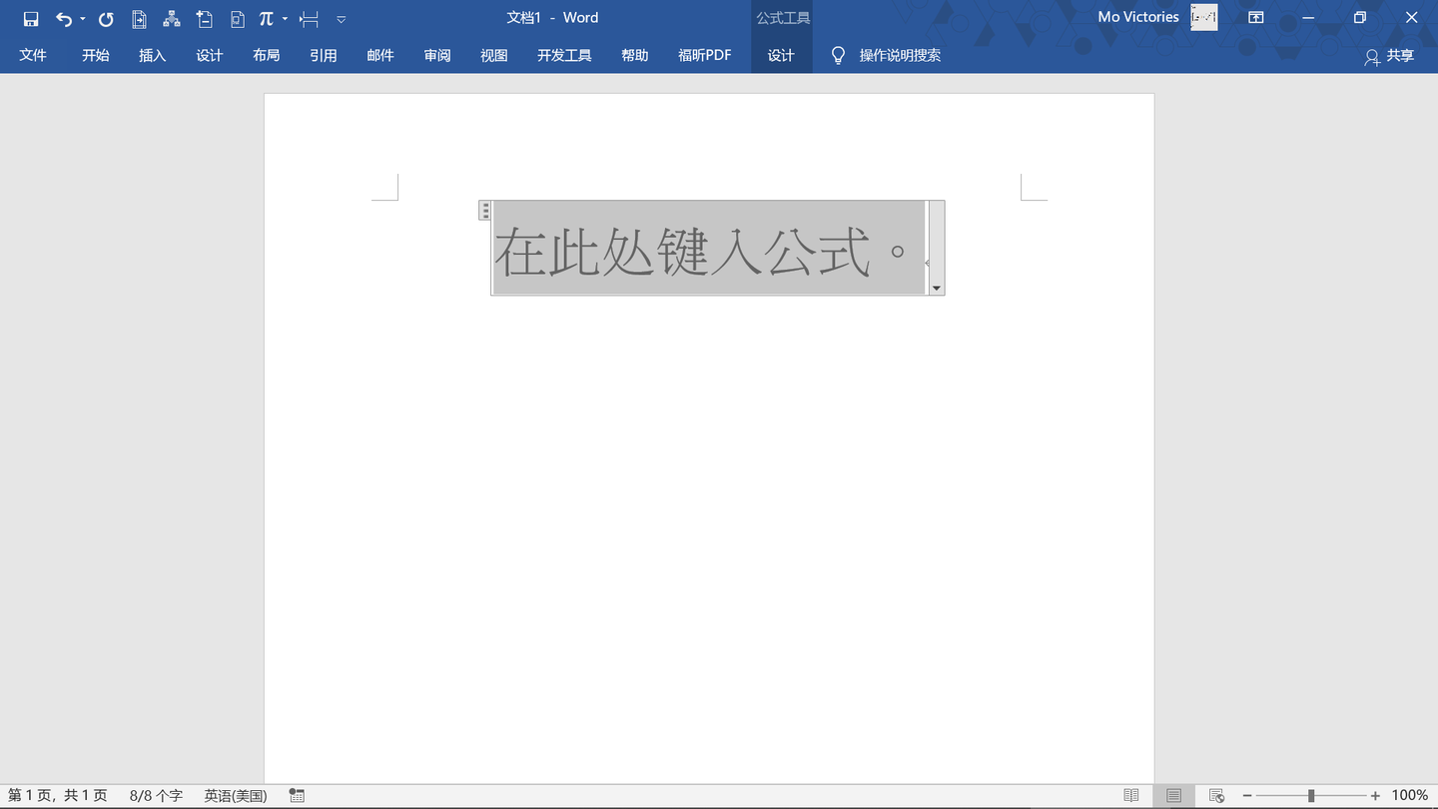Open the 文件 File tab
This screenshot has width=1438, height=809.
pyautogui.click(x=33, y=55)
